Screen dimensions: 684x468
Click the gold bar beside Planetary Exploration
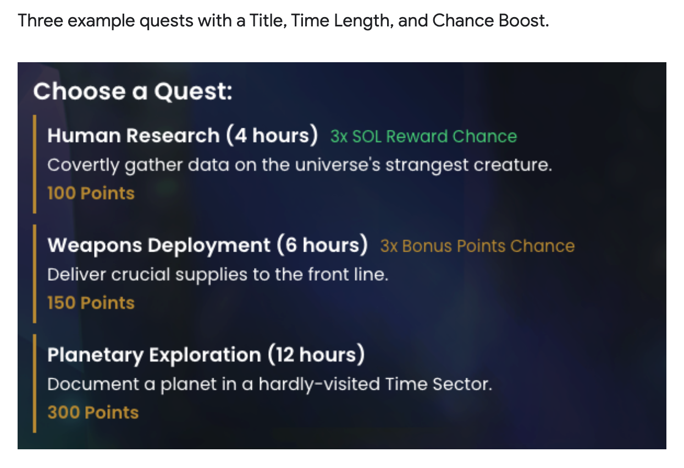35,383
